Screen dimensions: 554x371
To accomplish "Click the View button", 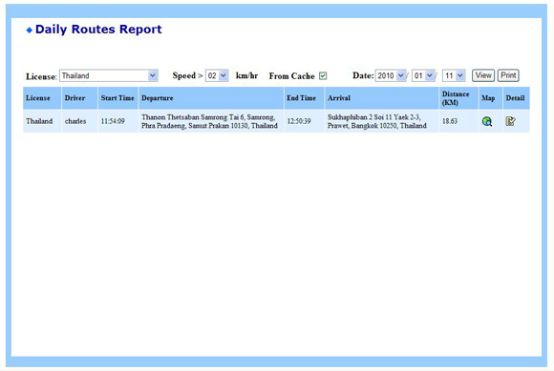I will click(x=483, y=75).
